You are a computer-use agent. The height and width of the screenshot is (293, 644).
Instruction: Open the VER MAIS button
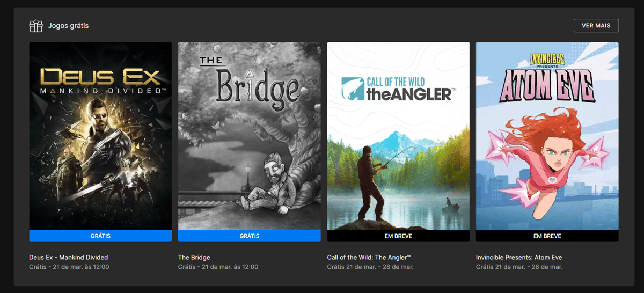click(596, 25)
